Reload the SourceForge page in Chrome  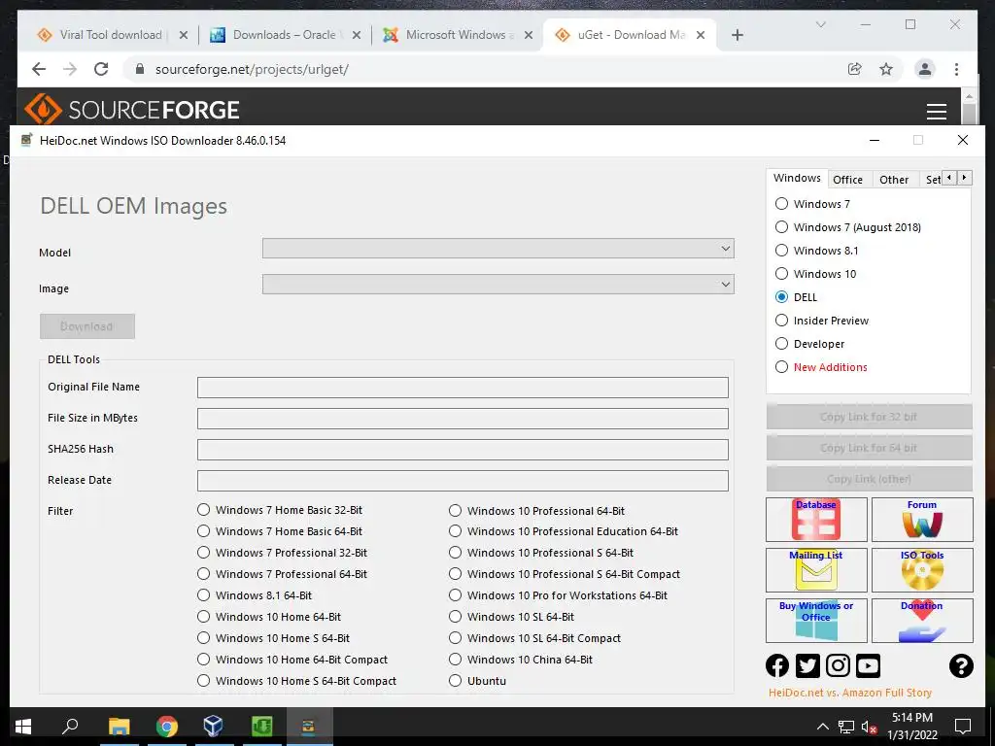pos(101,69)
